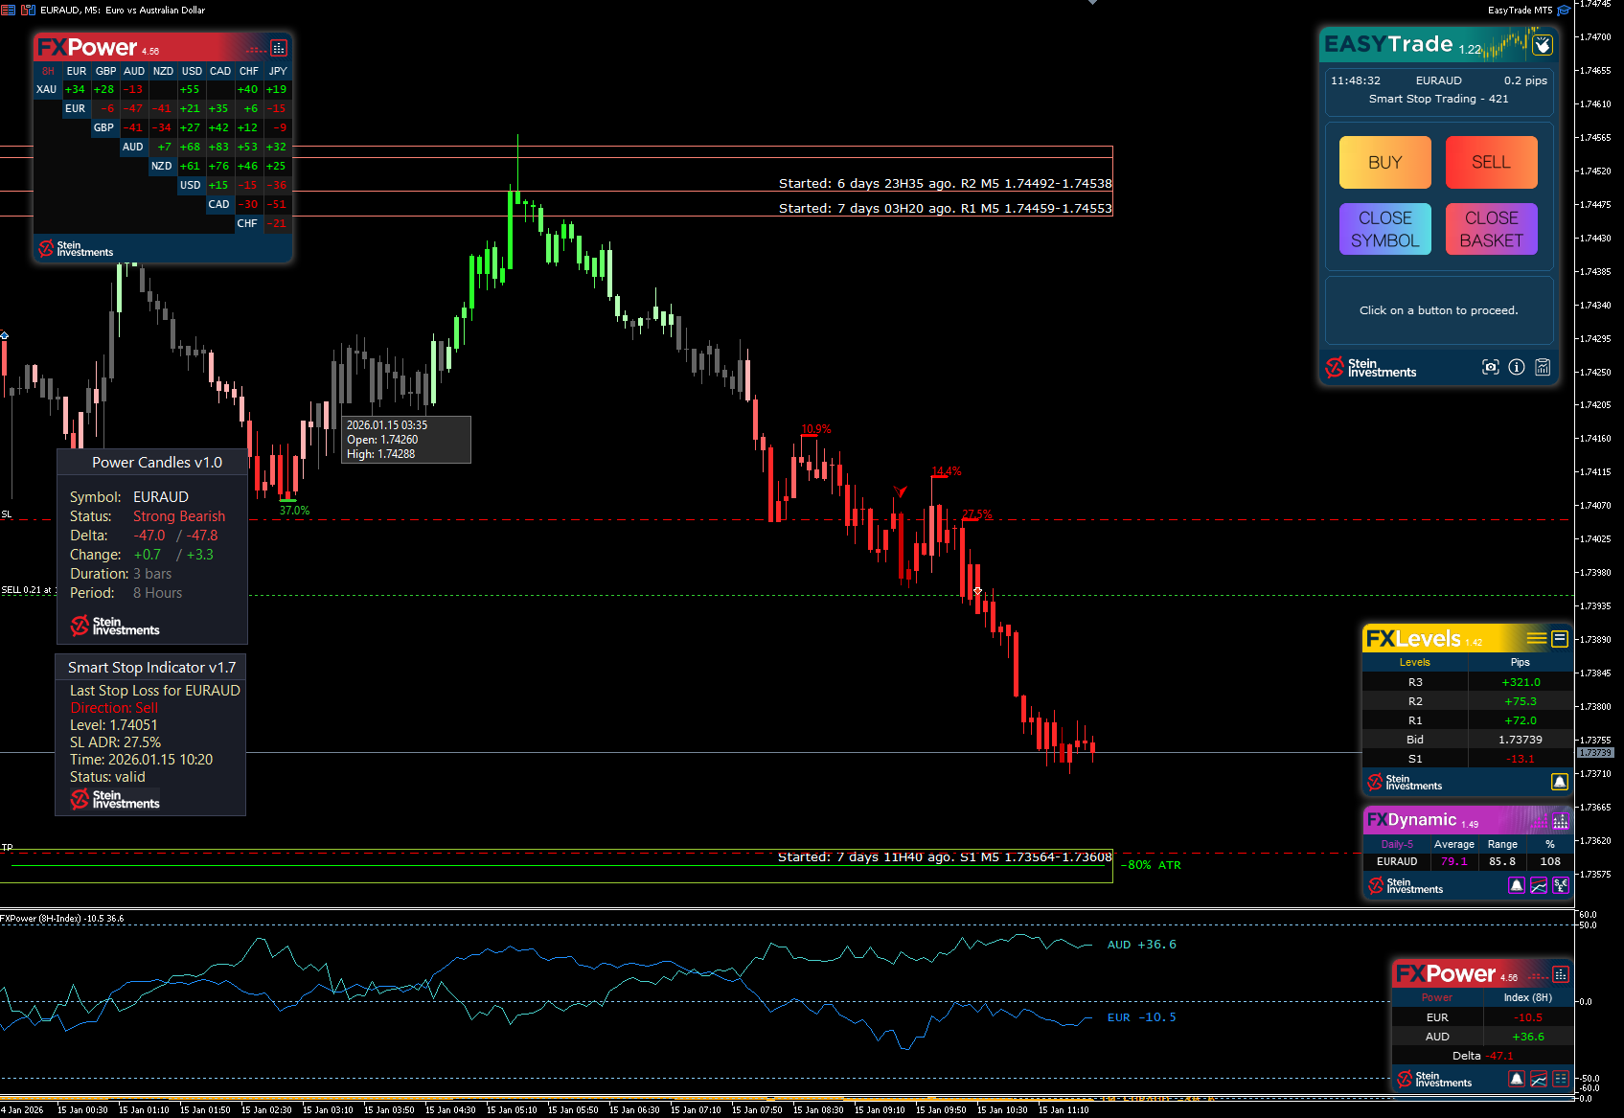Take a screenshot with EasyTrade camera icon
Viewport: 1624px width, 1118px height.
coord(1490,367)
